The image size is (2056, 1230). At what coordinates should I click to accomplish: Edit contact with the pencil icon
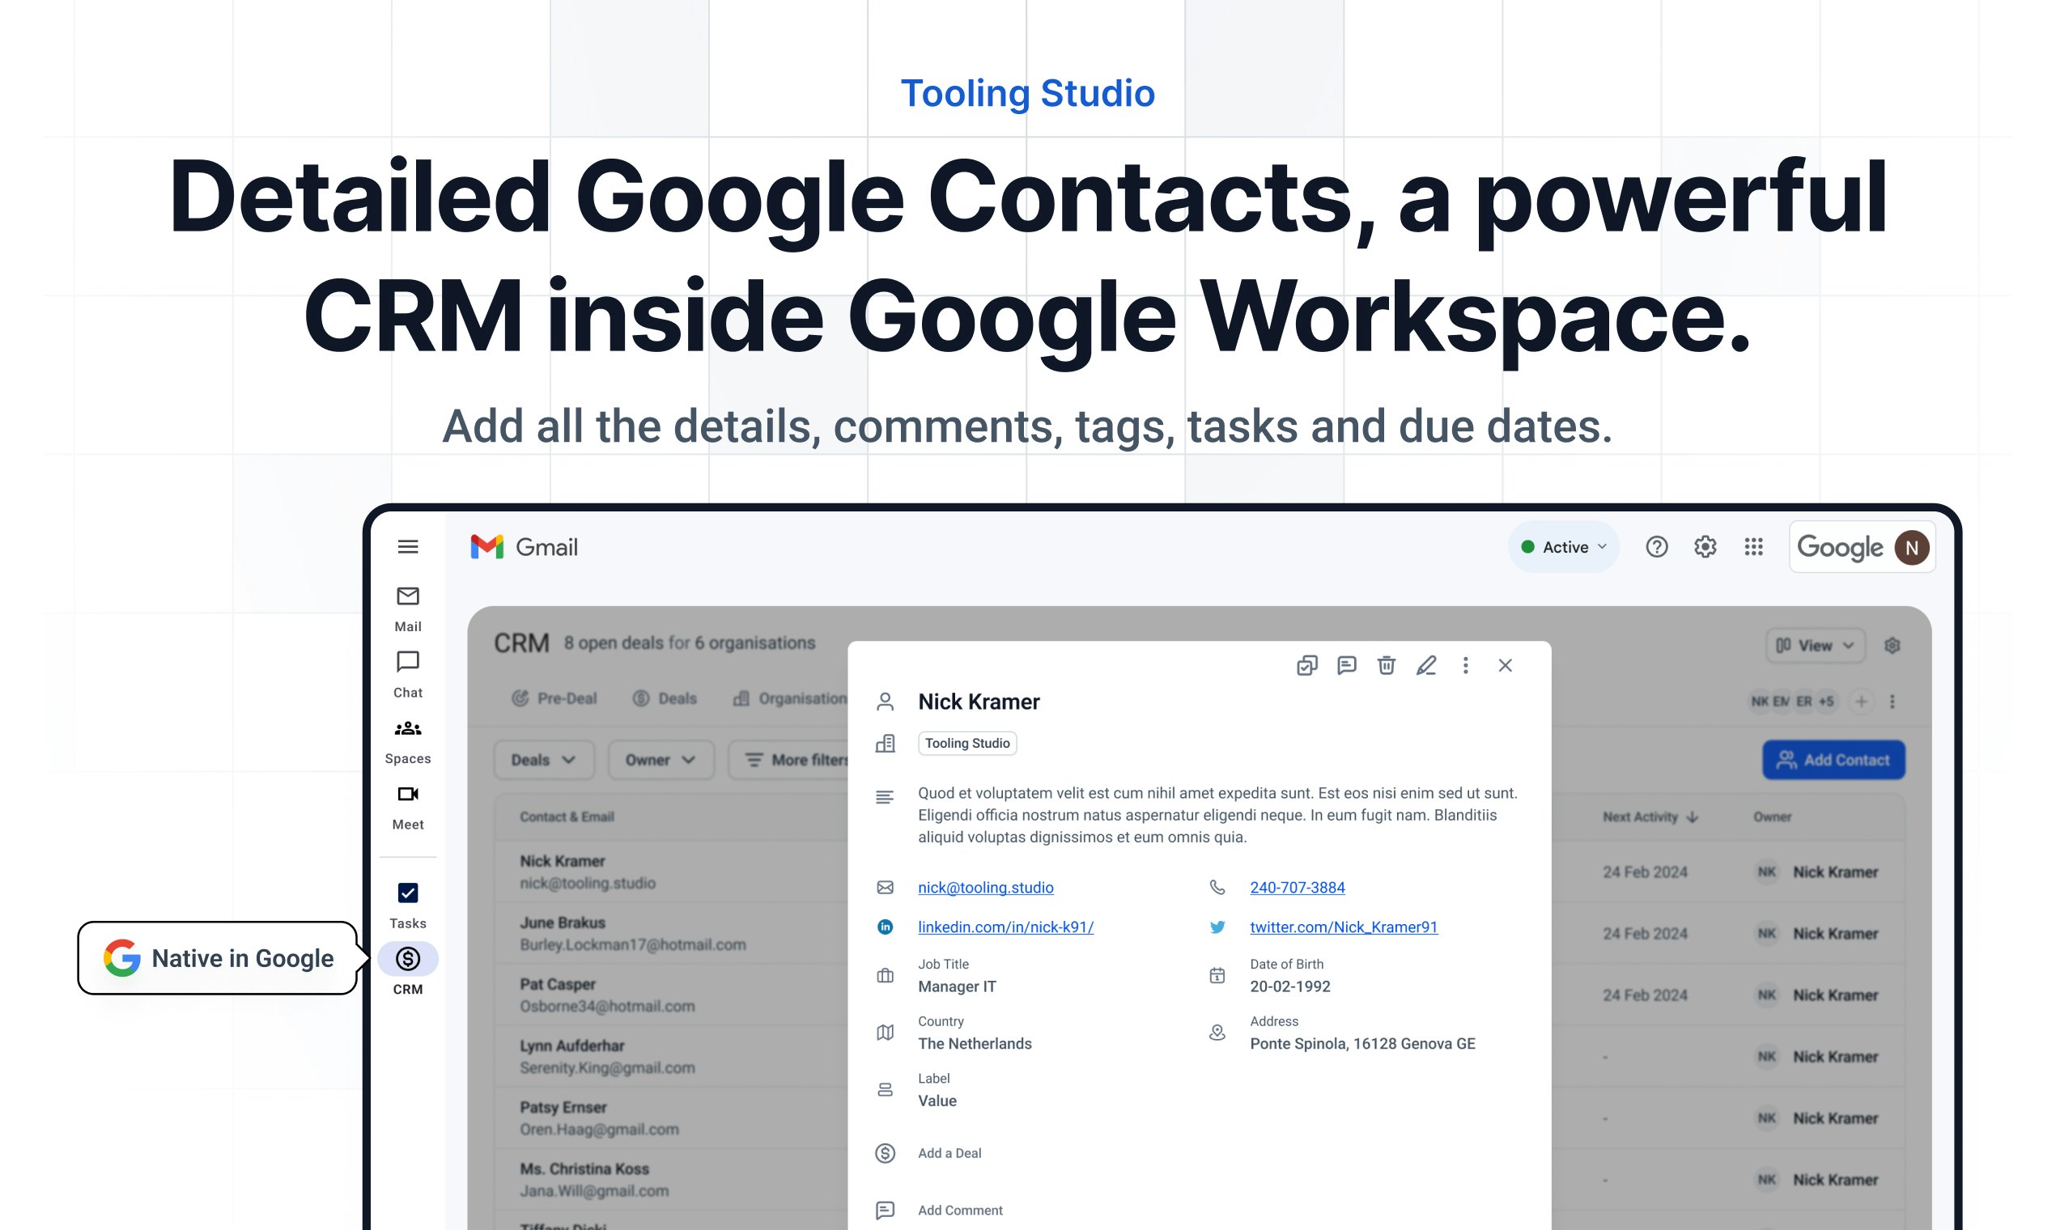click(1426, 665)
